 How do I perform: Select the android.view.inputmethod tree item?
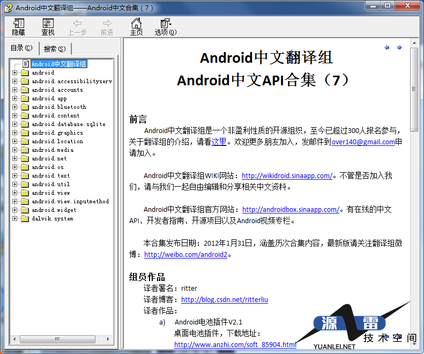point(70,201)
